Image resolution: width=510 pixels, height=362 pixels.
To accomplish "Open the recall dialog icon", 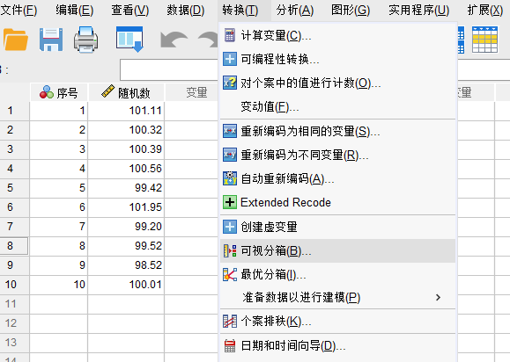I will [129, 40].
